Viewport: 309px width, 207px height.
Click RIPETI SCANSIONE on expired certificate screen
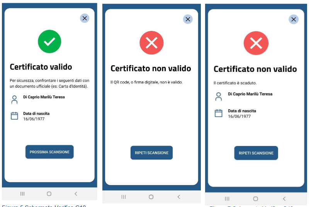point(256,153)
